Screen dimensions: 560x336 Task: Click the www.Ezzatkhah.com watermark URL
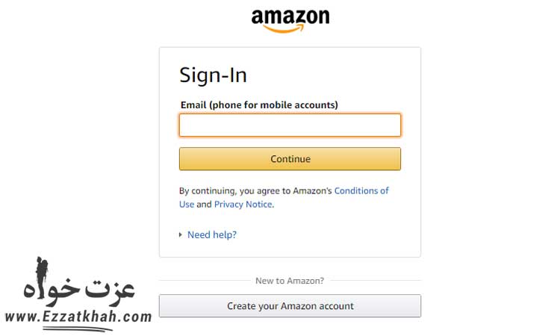(x=78, y=317)
